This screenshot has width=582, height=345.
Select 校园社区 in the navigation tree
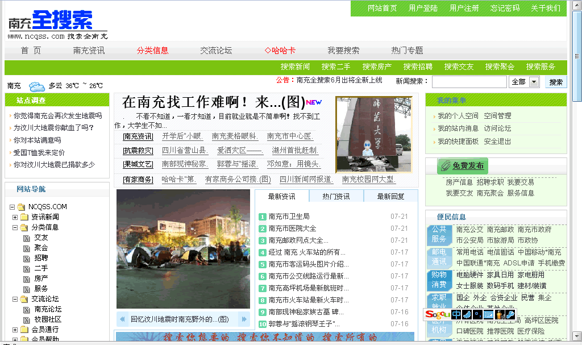click(48, 319)
